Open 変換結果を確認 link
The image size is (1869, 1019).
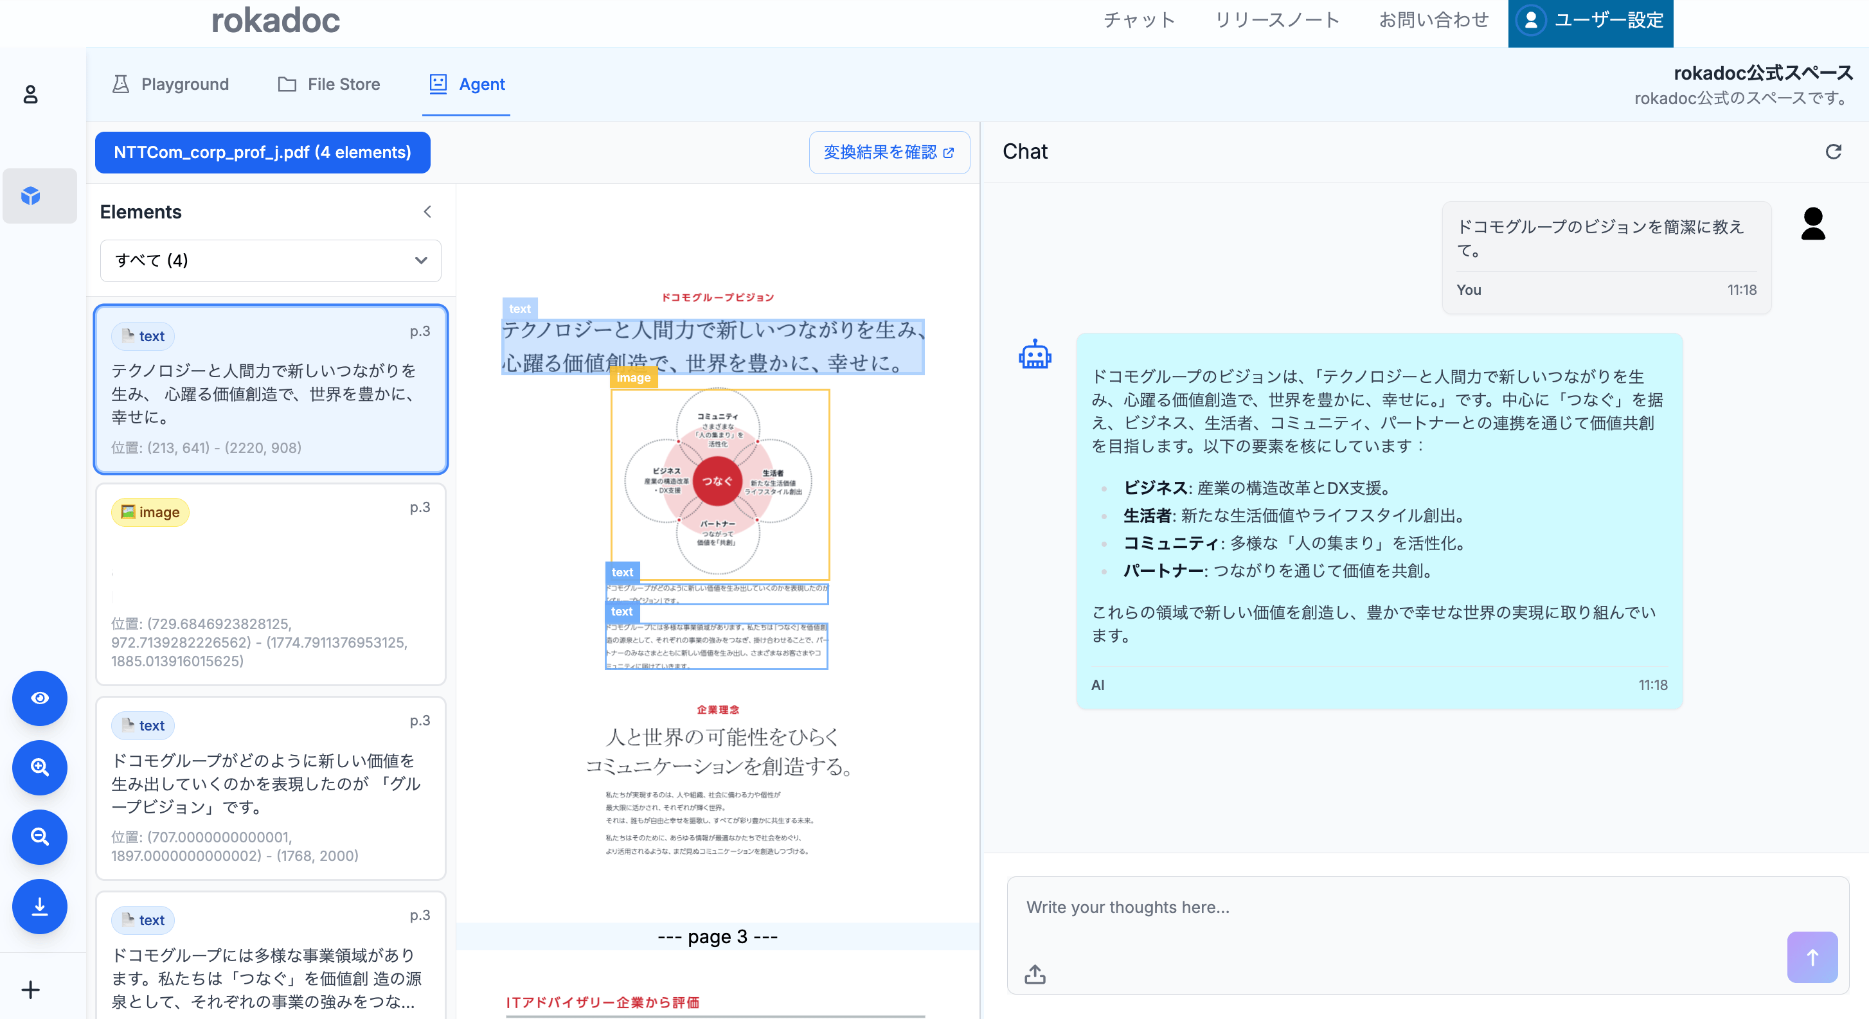(x=889, y=152)
